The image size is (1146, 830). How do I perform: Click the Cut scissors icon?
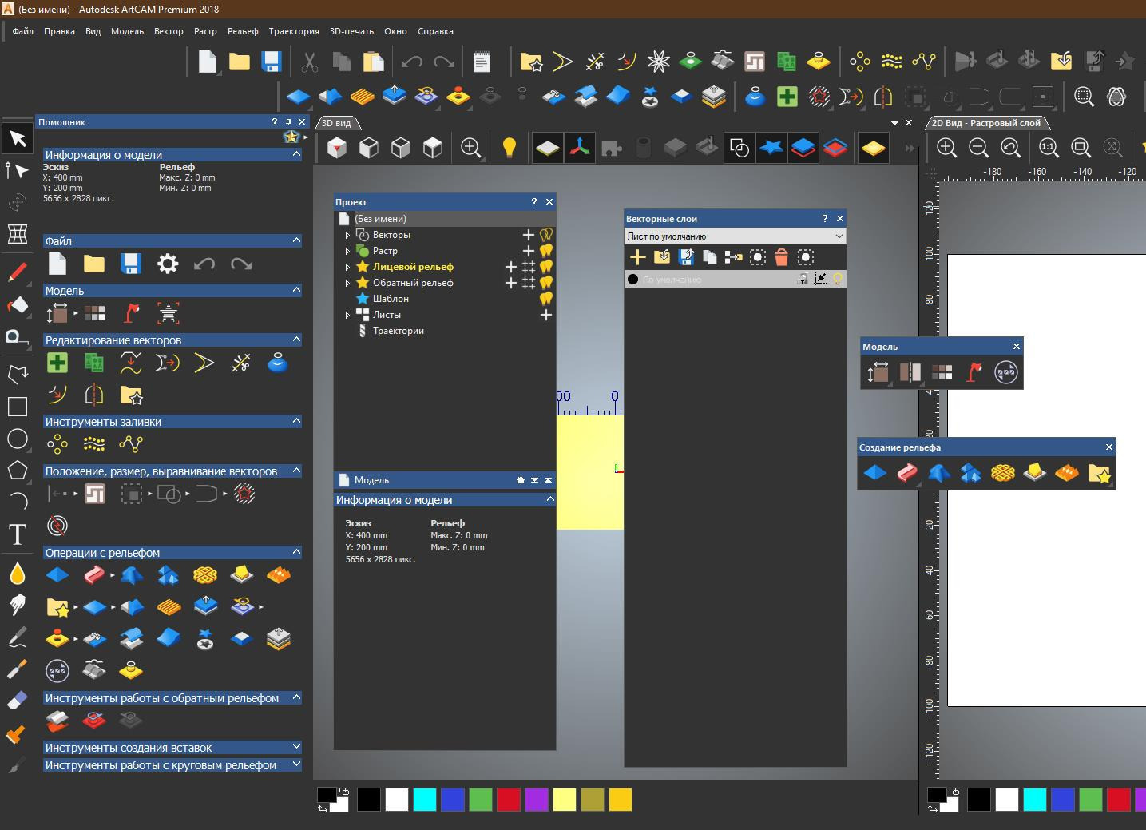[x=309, y=62]
